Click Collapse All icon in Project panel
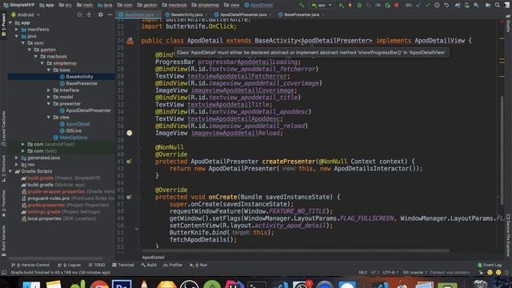 [89, 14]
